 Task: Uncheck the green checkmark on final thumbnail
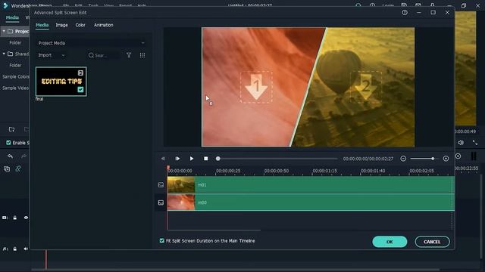(80, 89)
